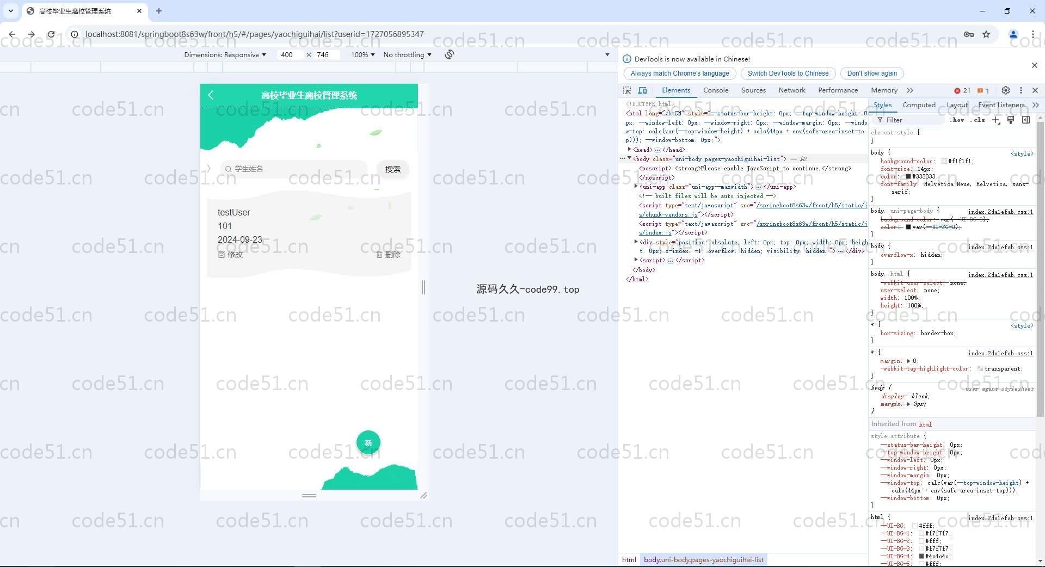This screenshot has height=567, width=1045.
Task: Click the #f1f1f1 background-color swatch
Action: click(944, 161)
